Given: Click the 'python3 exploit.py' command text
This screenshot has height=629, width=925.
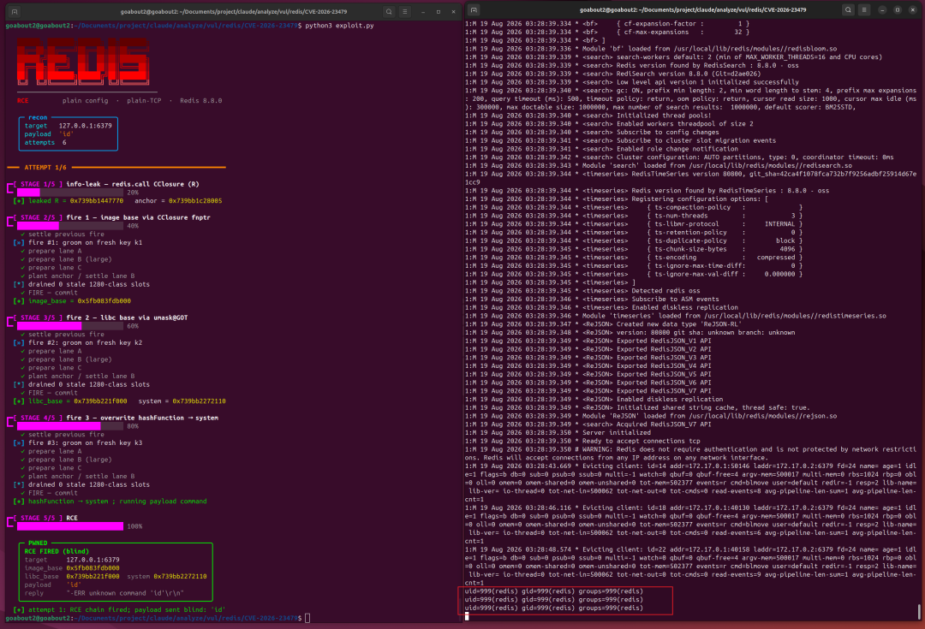Looking at the screenshot, I should point(339,26).
